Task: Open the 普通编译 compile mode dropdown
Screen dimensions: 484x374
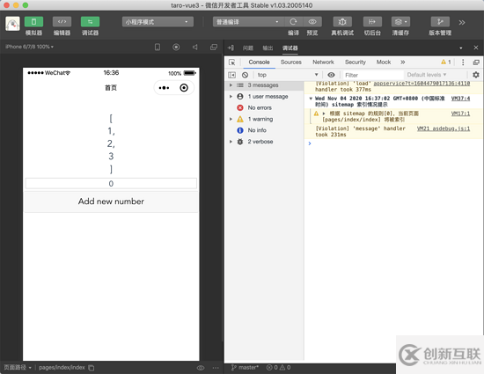Action: [248, 22]
